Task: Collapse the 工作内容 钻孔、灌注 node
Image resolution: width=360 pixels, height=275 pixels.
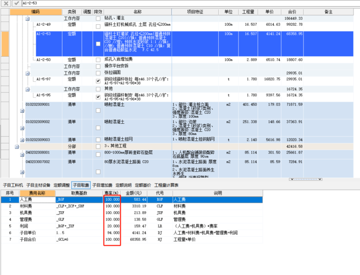Action: tap(27, 19)
